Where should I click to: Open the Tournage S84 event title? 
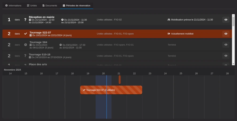38,42
